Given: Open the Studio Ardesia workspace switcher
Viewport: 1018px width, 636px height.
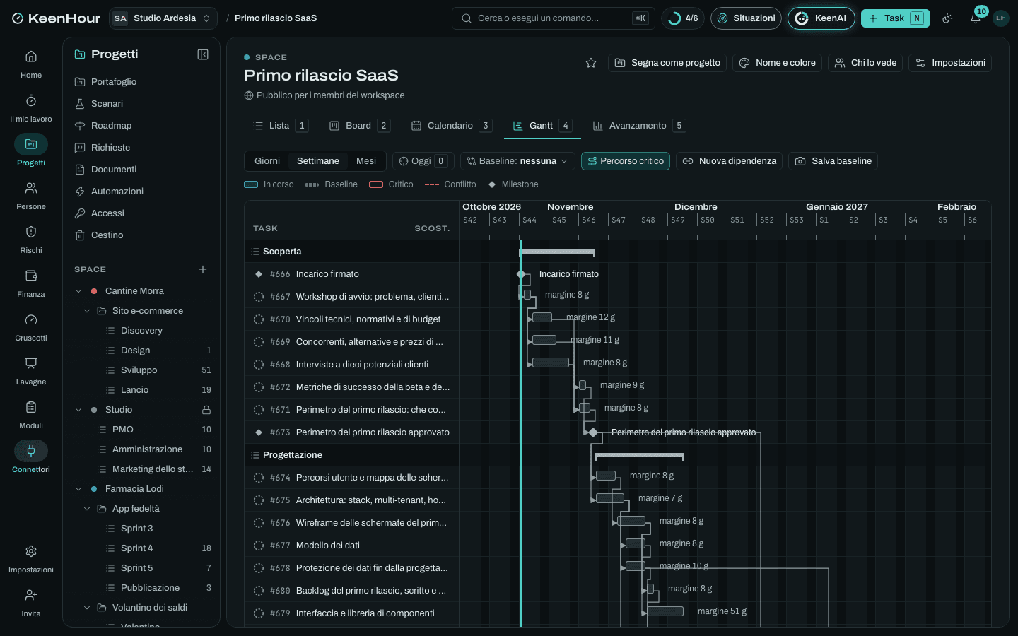Looking at the screenshot, I should point(163,18).
